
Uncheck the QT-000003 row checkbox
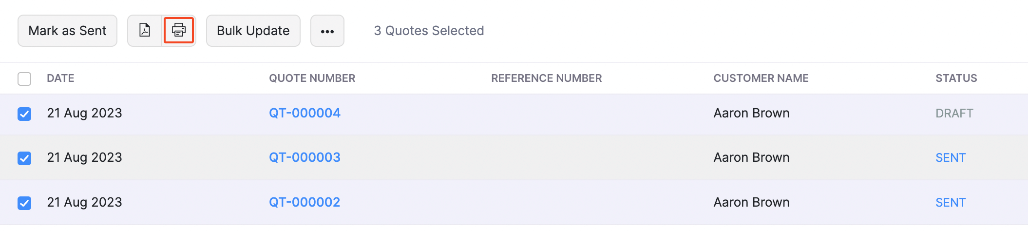click(x=24, y=158)
